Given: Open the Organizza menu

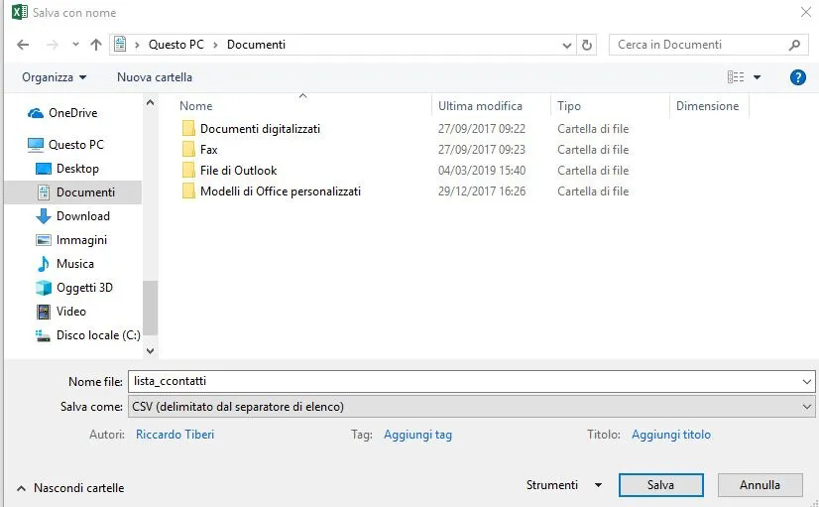Looking at the screenshot, I should pos(55,77).
